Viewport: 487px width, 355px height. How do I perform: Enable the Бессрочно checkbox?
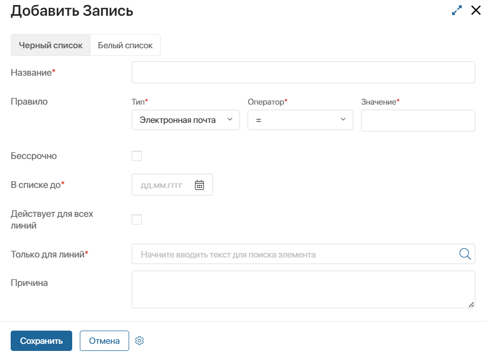(x=137, y=156)
